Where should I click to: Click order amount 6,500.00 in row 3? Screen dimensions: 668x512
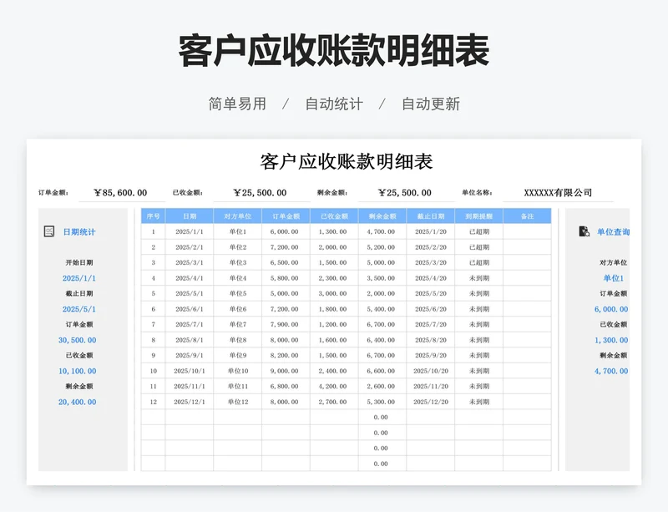[286, 262]
